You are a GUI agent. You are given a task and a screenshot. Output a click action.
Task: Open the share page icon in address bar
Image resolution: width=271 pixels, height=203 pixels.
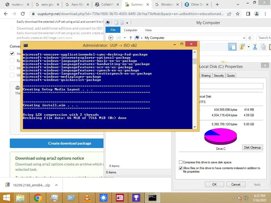tap(229, 14)
